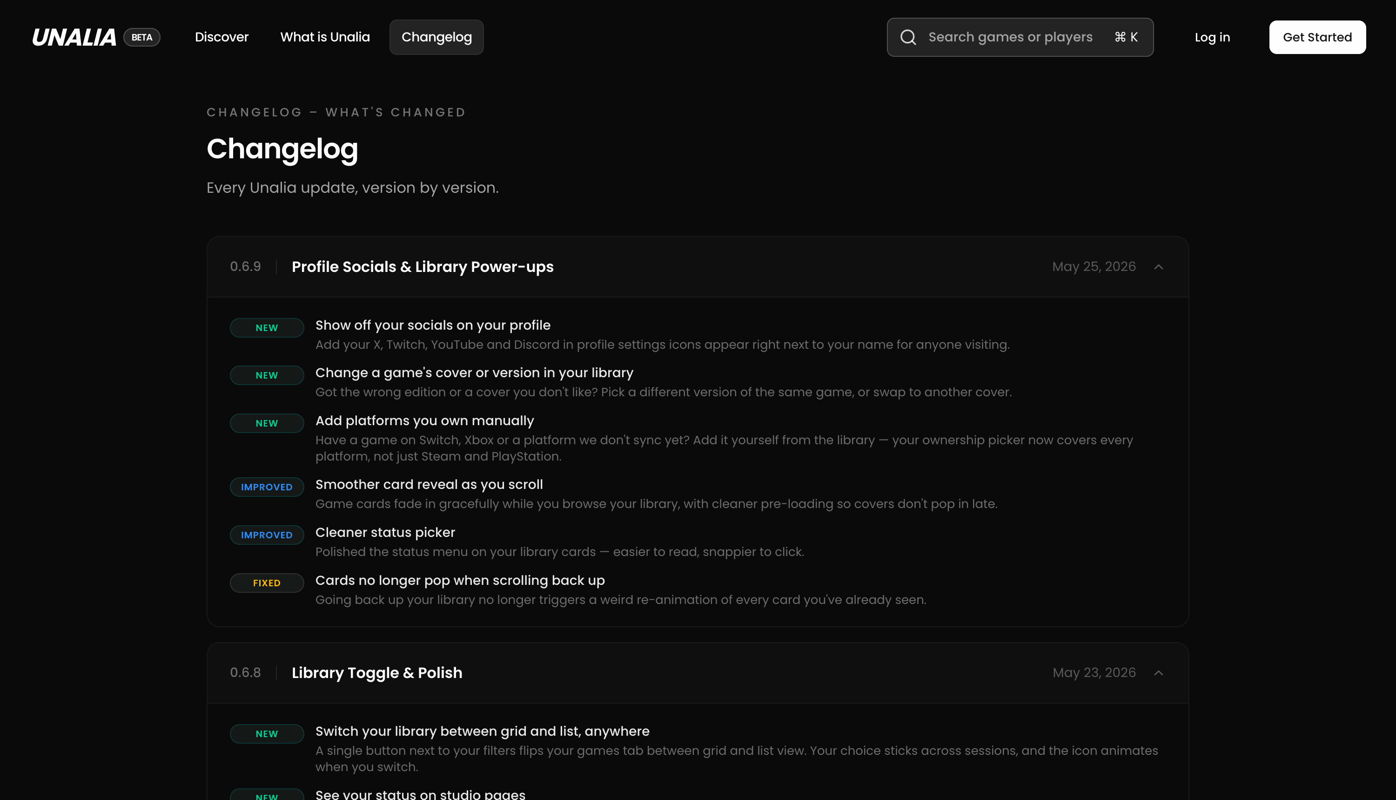
Task: Click the UNALIA logo
Action: 74,37
